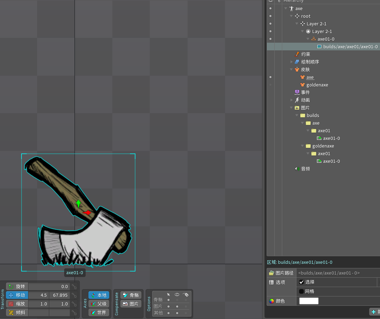
Task: Expand the draw order (绘制顺序) node
Action: tap(292, 62)
